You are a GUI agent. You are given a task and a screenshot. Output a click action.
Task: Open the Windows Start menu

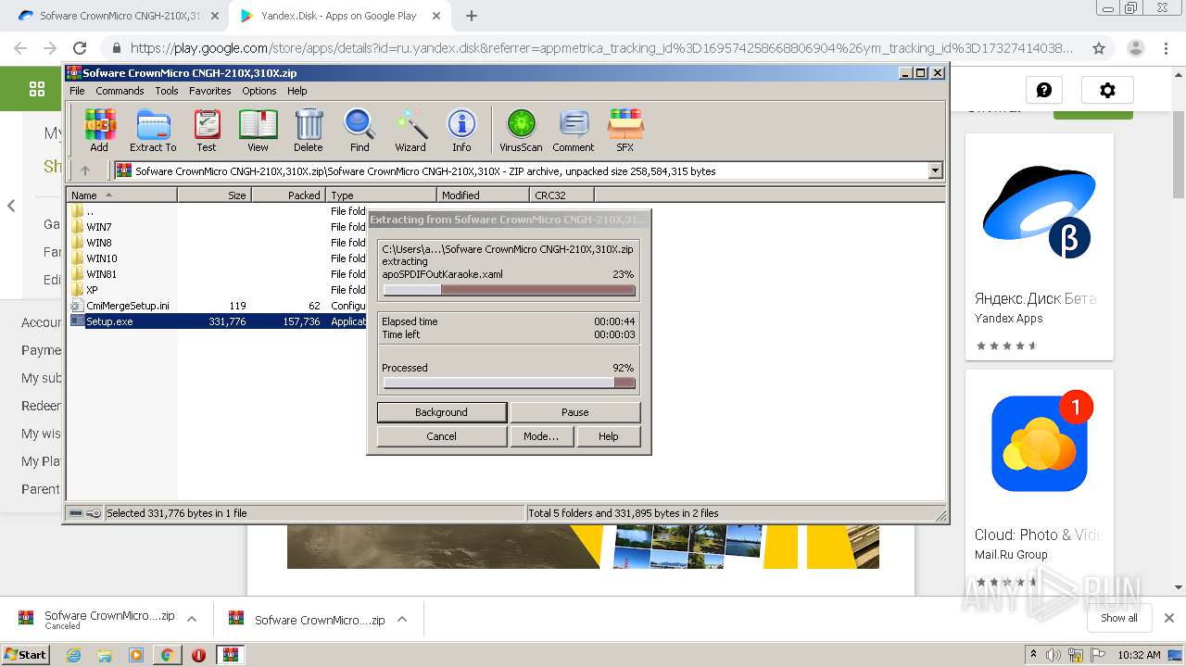click(x=25, y=654)
